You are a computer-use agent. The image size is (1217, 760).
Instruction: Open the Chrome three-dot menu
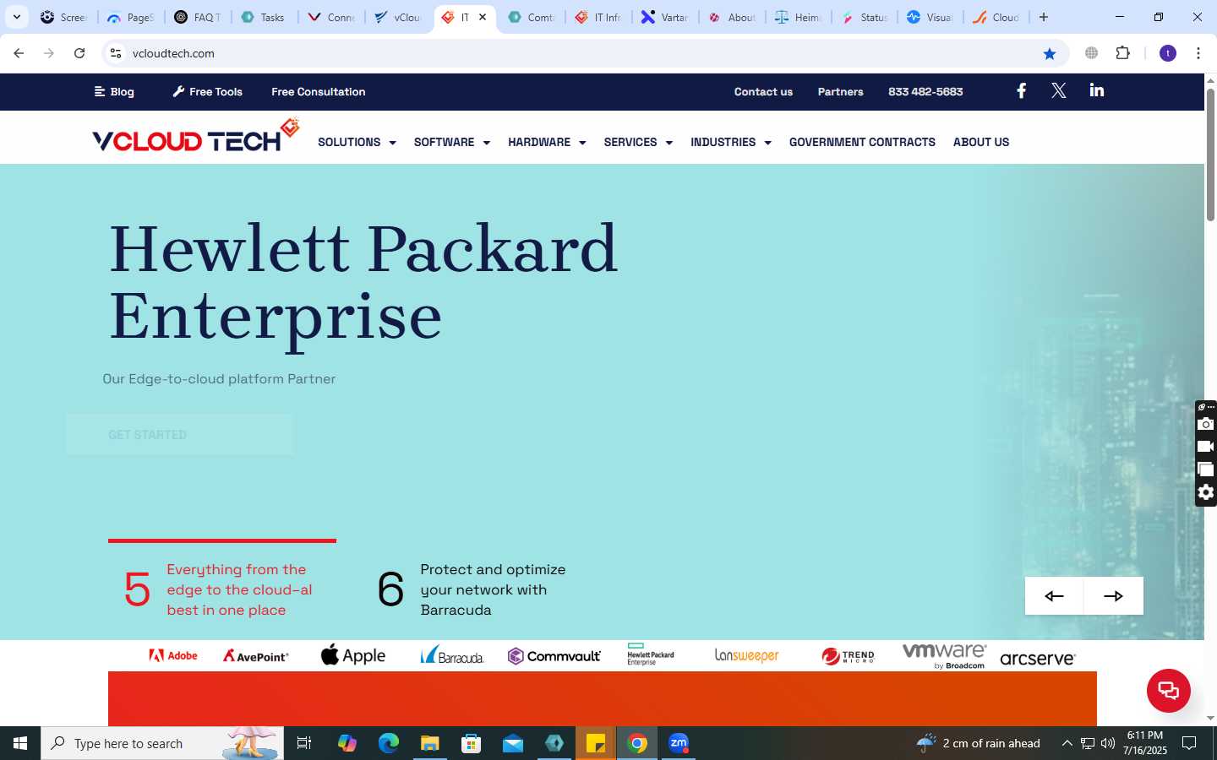[1198, 53]
